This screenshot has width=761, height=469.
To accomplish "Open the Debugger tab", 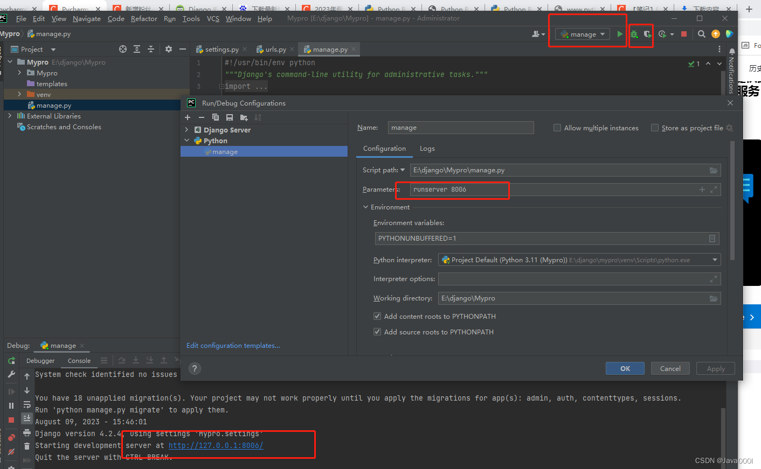I will coord(40,361).
